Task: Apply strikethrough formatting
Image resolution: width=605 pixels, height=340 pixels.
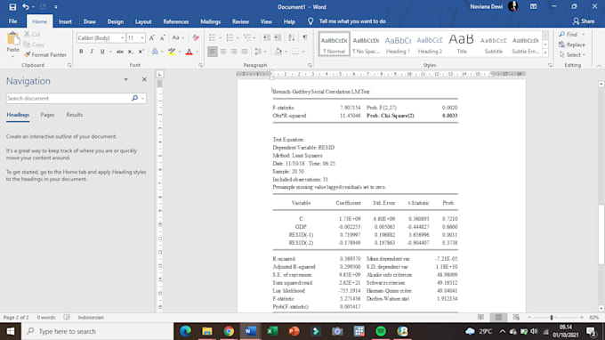Action: click(x=120, y=52)
